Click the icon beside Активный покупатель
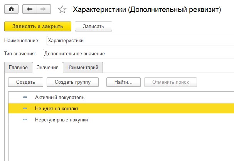The height and width of the screenshot is (161, 234). [25, 97]
